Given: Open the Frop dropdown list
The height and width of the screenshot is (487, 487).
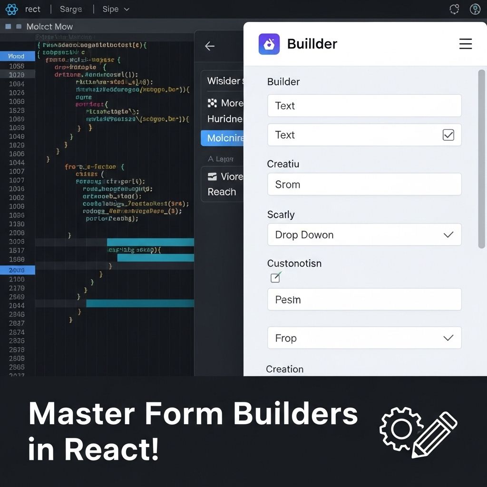Looking at the screenshot, I should (x=364, y=338).
